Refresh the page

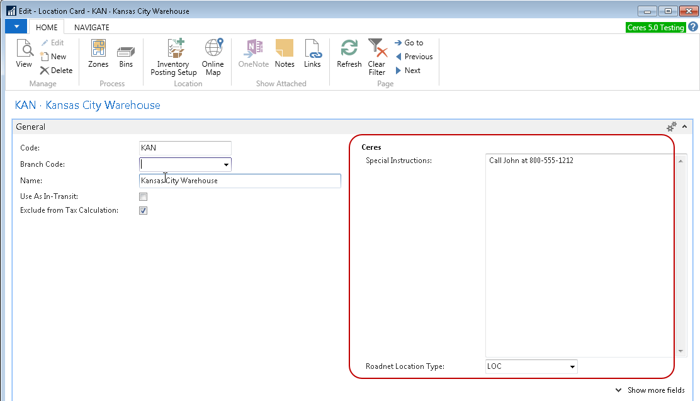[x=349, y=54]
